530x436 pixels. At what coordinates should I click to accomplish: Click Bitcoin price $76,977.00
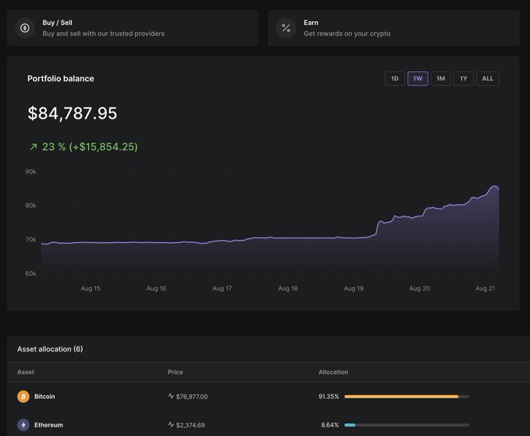pyautogui.click(x=192, y=396)
